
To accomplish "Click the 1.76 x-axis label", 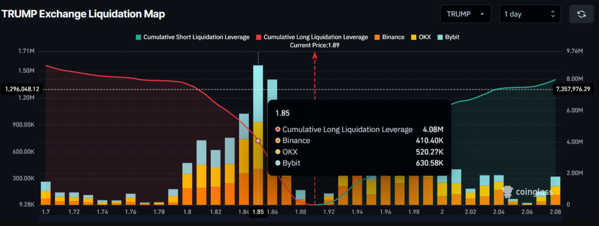I will coord(130,212).
